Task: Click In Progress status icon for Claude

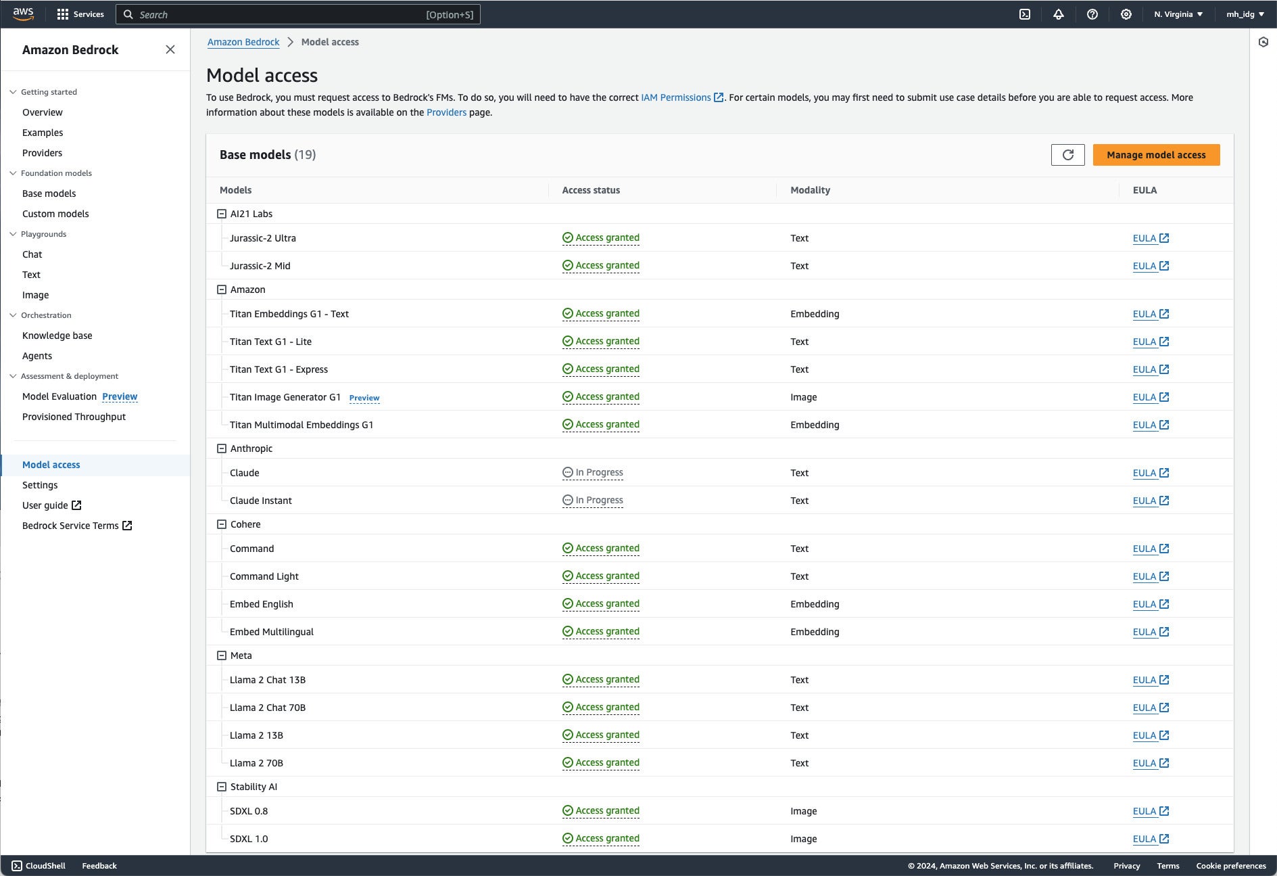Action: coord(568,473)
